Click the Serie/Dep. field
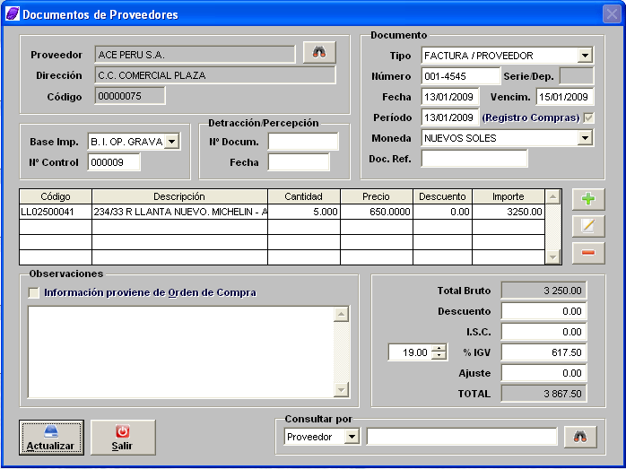626x469 pixels. (x=577, y=76)
